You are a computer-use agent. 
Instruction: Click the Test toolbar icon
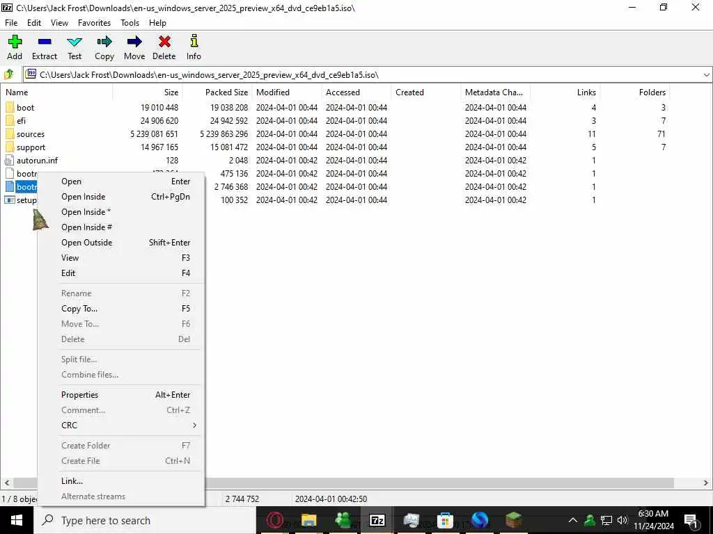75,42
